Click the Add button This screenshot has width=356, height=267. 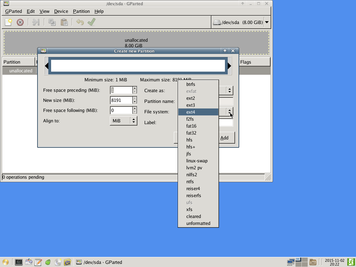[225, 138]
